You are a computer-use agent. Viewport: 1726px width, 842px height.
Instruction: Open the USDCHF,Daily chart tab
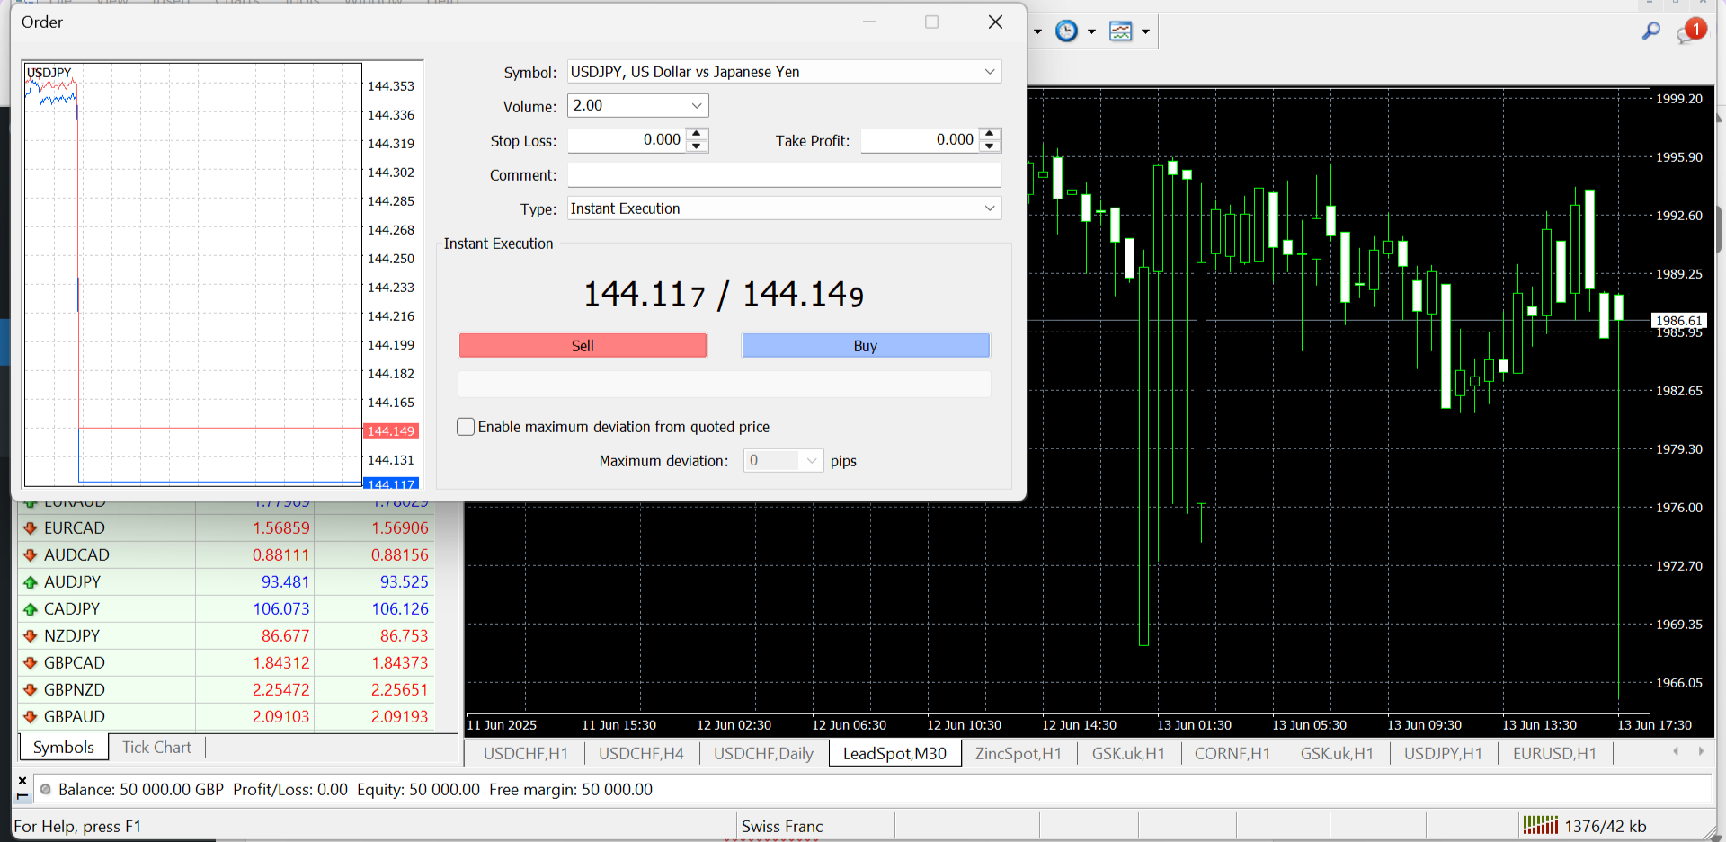763,754
